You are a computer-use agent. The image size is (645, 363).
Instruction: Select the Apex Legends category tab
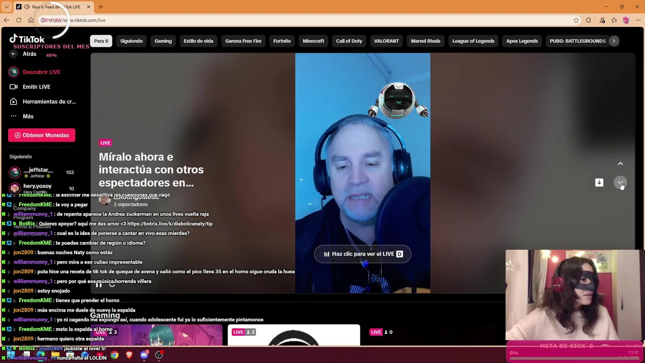click(x=522, y=41)
